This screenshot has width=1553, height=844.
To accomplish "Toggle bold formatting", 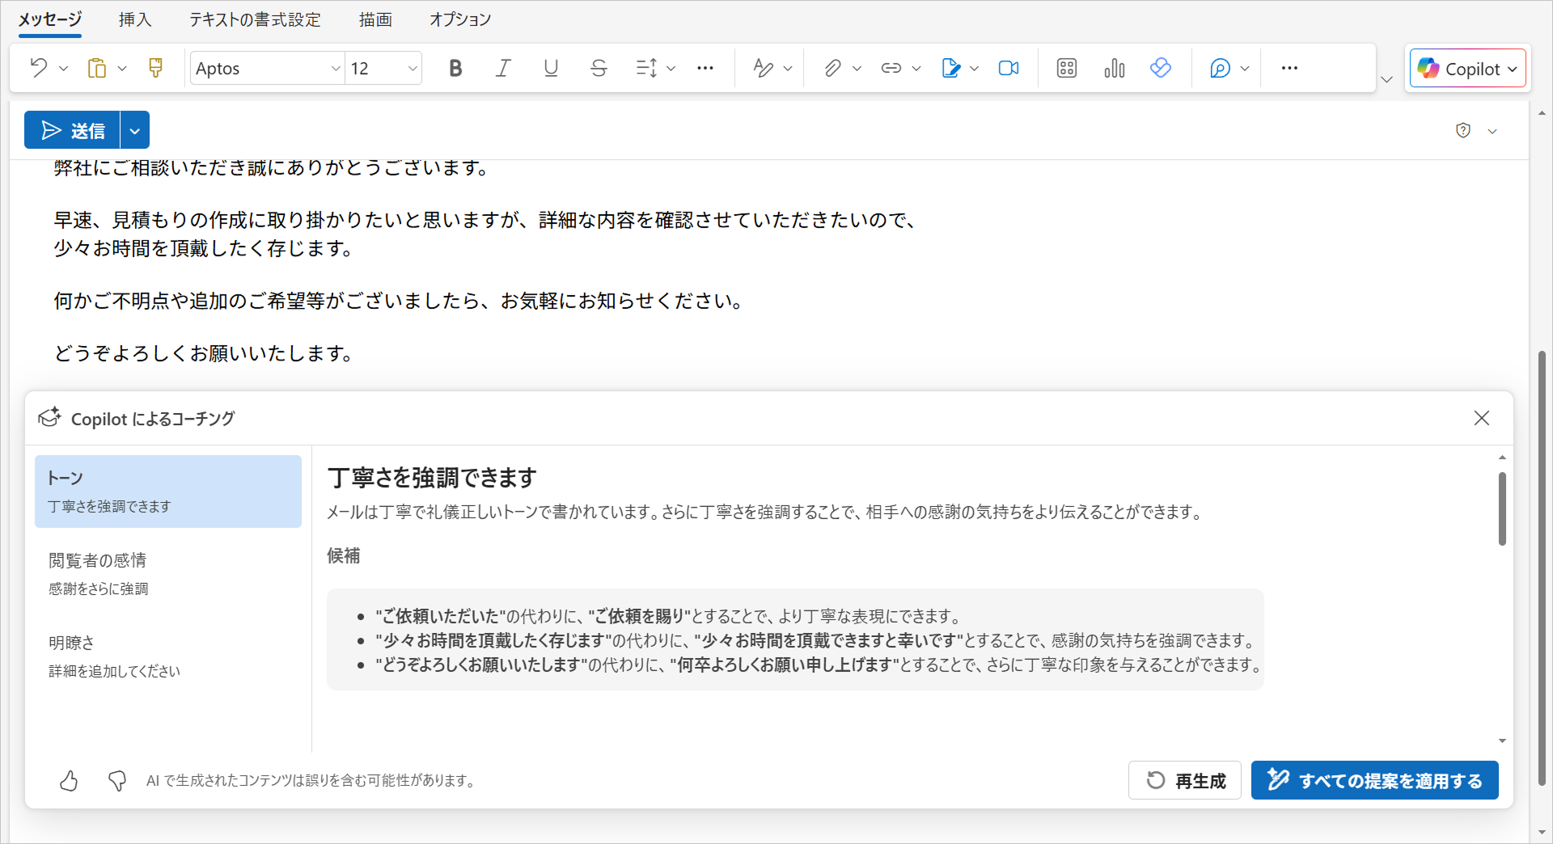I will point(455,68).
